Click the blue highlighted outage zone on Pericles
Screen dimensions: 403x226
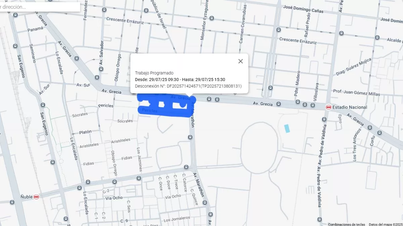pos(165,105)
